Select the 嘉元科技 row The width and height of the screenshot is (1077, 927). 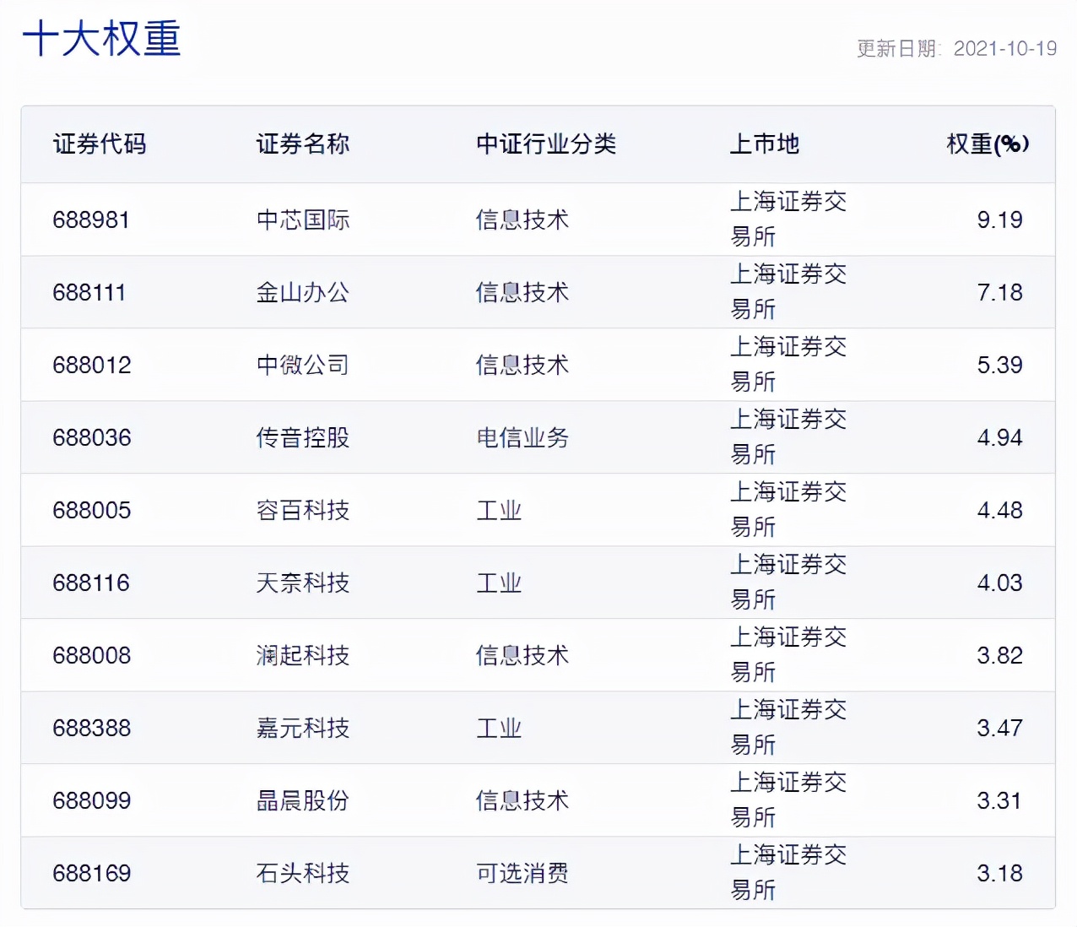pos(304,728)
